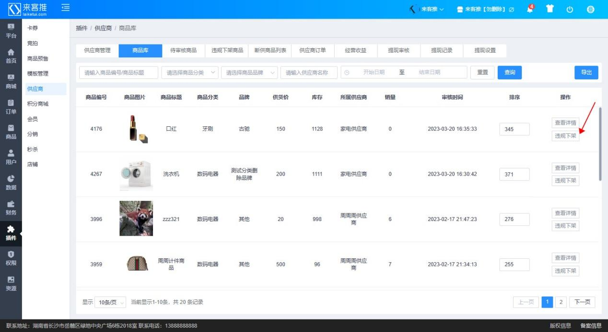
Task: Click 查看详情 for product 3959
Action: tap(565, 258)
